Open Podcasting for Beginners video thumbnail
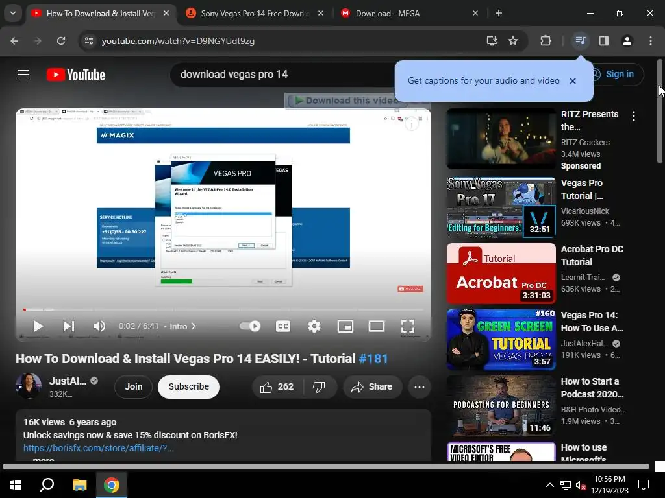 tap(501, 406)
